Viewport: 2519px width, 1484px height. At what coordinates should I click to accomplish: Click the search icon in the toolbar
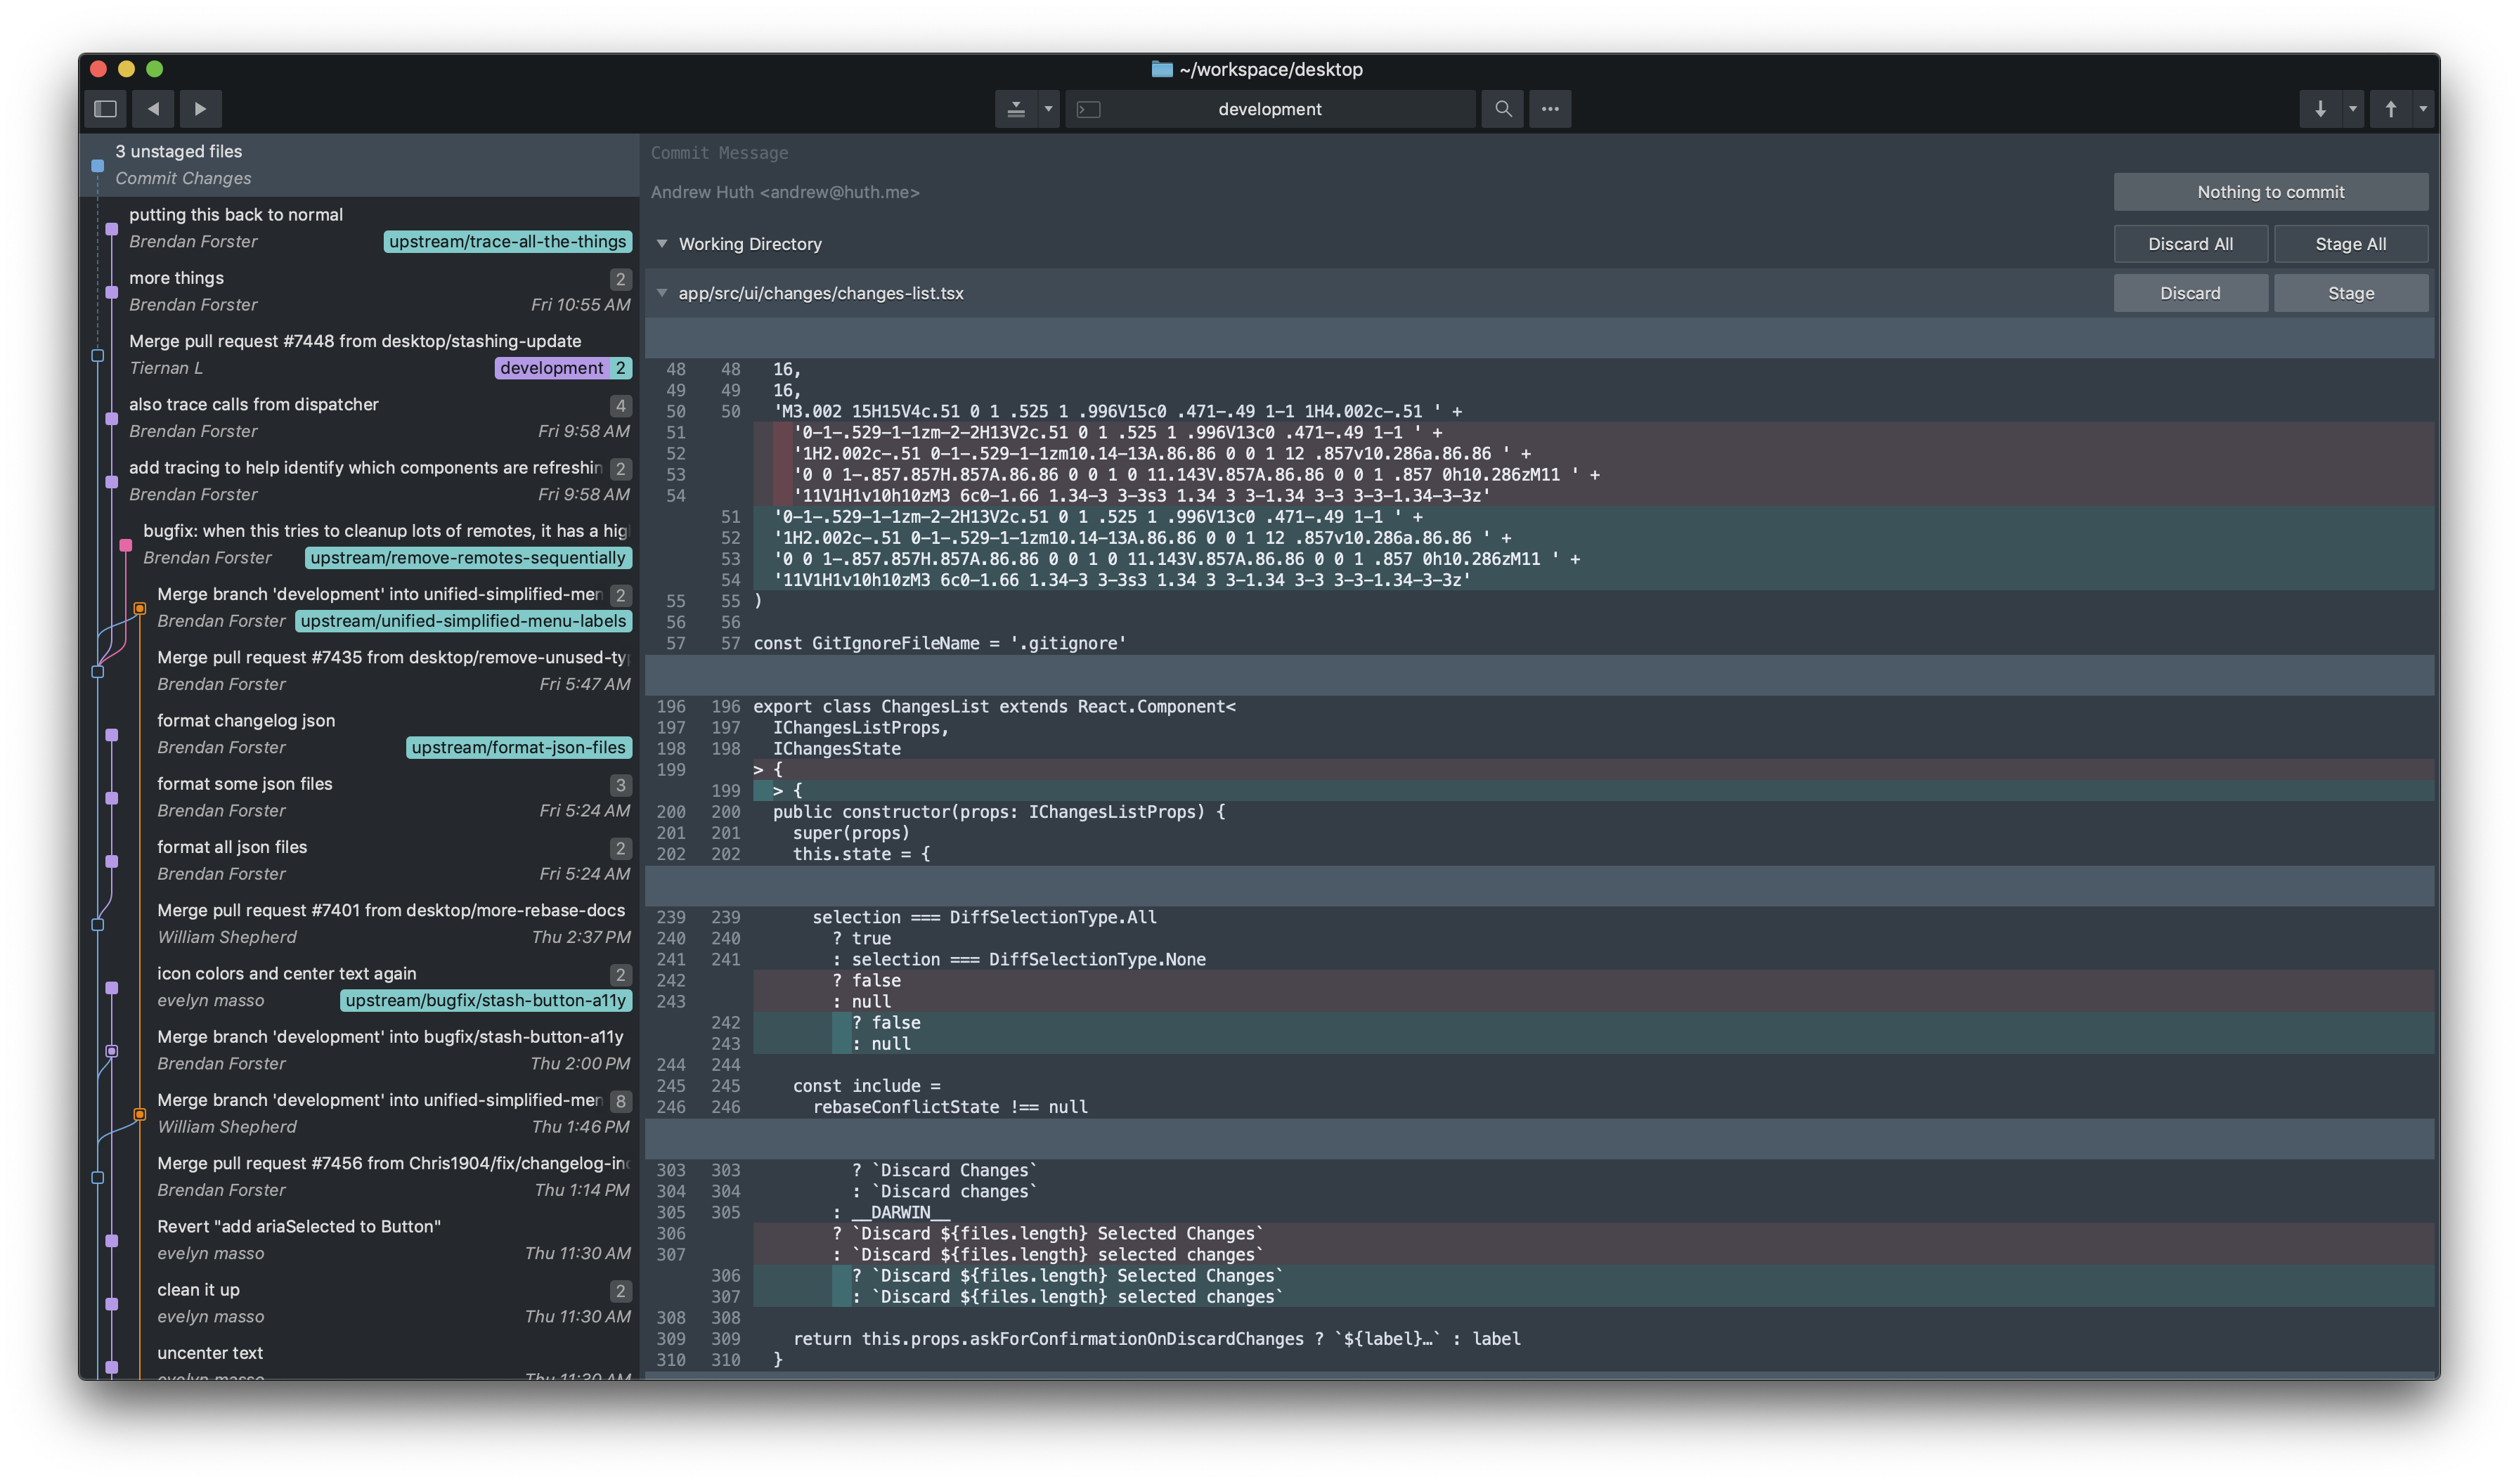pyautogui.click(x=1502, y=108)
